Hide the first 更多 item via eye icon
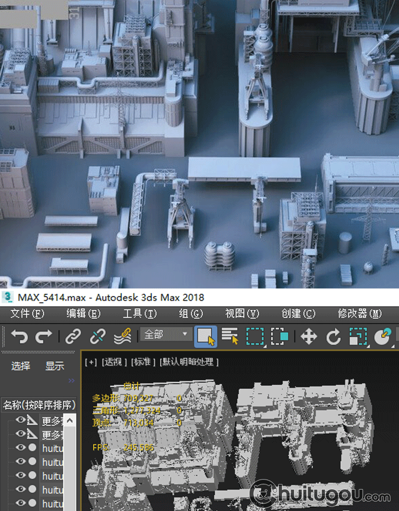 pos(20,421)
